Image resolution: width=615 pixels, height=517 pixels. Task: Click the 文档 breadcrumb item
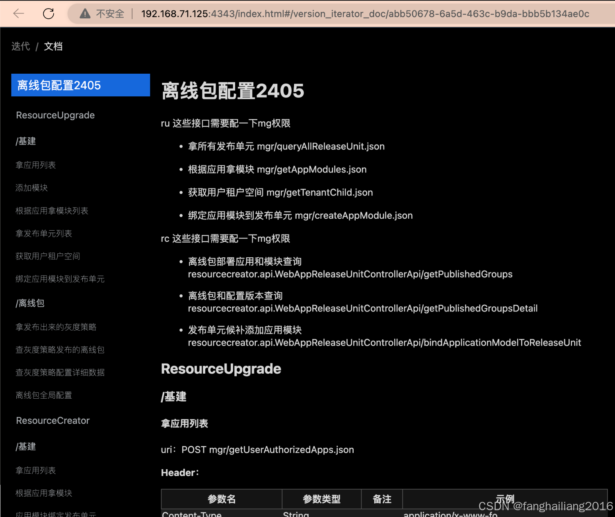tap(53, 46)
